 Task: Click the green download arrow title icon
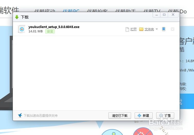pyautogui.click(x=17, y=17)
